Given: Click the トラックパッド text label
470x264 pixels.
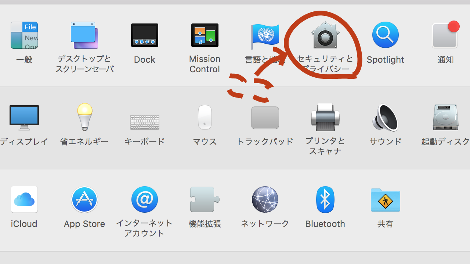Looking at the screenshot, I should pos(265,142).
